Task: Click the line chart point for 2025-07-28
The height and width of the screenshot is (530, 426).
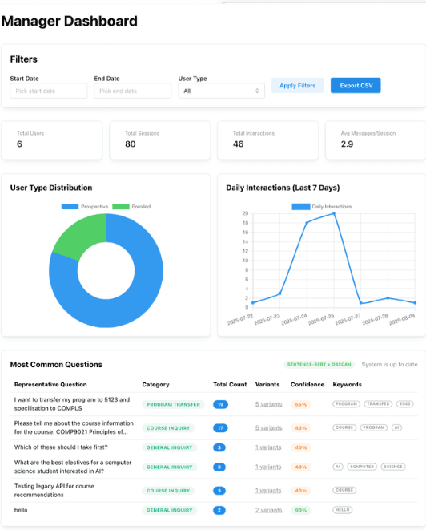Action: point(388,298)
